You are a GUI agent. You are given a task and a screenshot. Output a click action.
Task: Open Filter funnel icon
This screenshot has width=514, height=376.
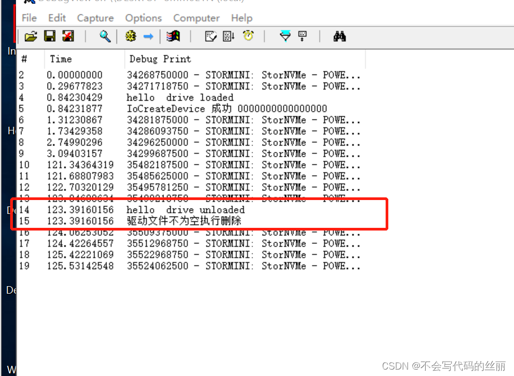point(285,36)
